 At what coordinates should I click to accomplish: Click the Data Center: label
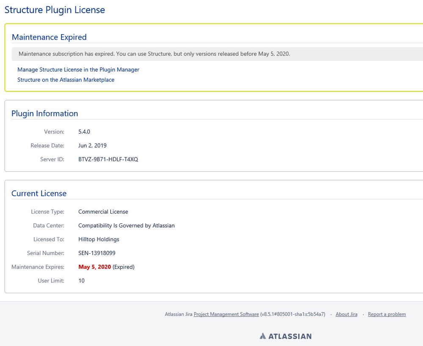tap(49, 225)
